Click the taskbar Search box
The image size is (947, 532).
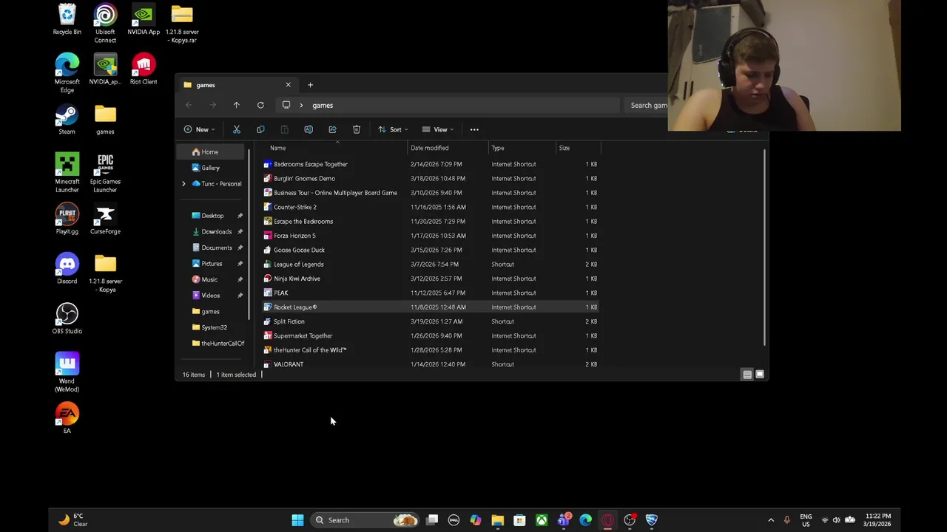pos(365,520)
